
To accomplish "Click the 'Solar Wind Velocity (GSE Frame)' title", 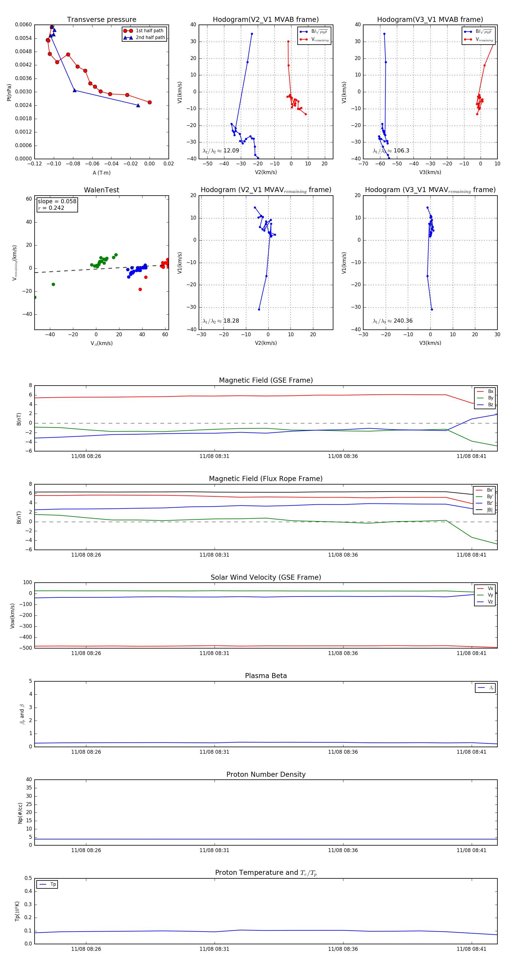I will 266,578.
